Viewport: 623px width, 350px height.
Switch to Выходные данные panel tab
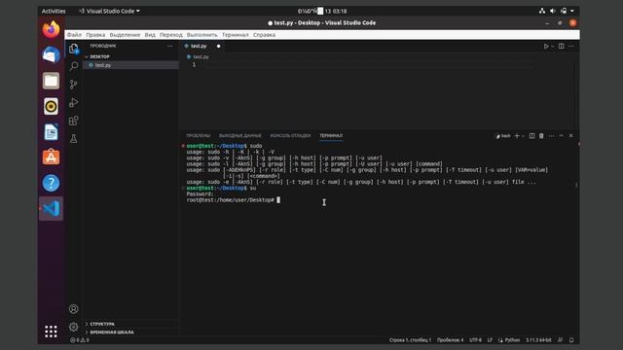240,136
